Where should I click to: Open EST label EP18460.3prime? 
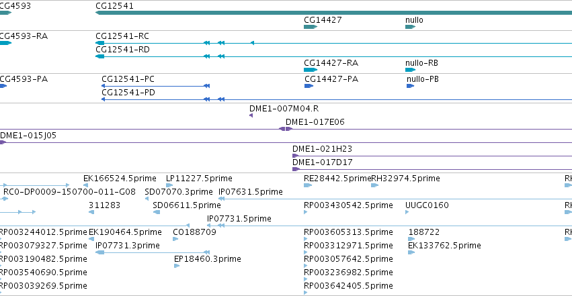208,259
